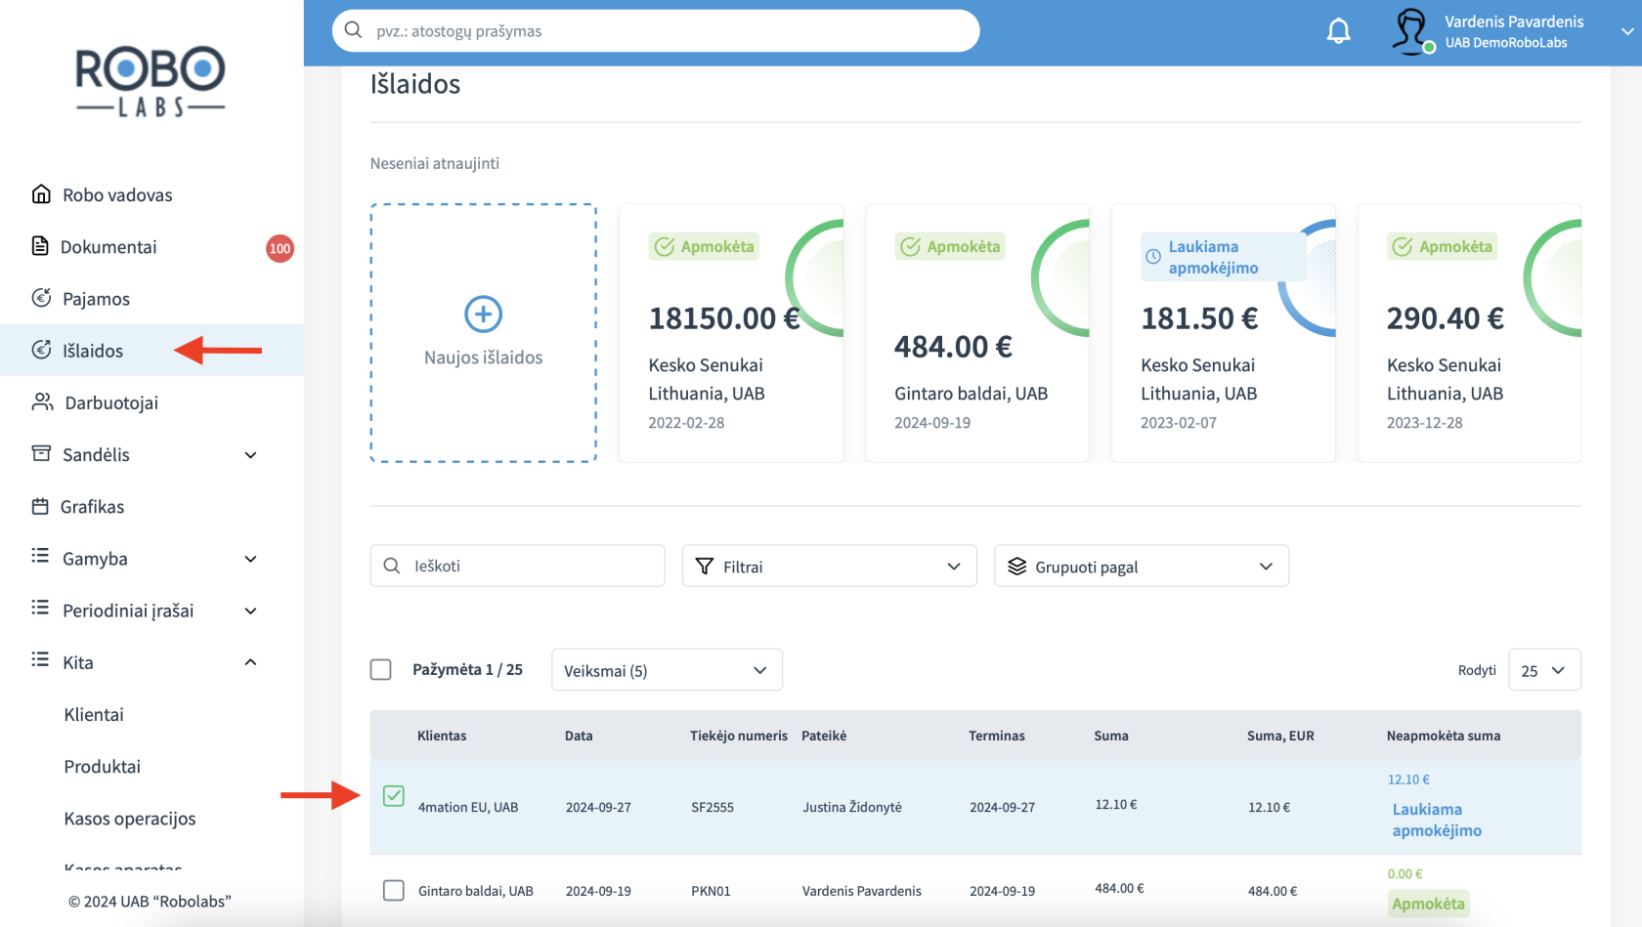Click the Apmokėta status in Gintaro baldai row

[x=1428, y=904]
